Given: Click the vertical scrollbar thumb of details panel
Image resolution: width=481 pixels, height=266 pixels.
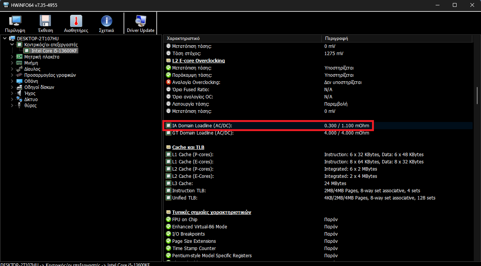Looking at the screenshot, I should point(477,96).
